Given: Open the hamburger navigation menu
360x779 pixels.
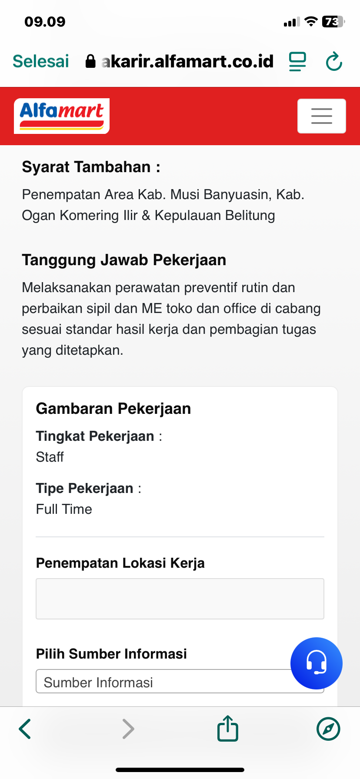Looking at the screenshot, I should pyautogui.click(x=322, y=116).
